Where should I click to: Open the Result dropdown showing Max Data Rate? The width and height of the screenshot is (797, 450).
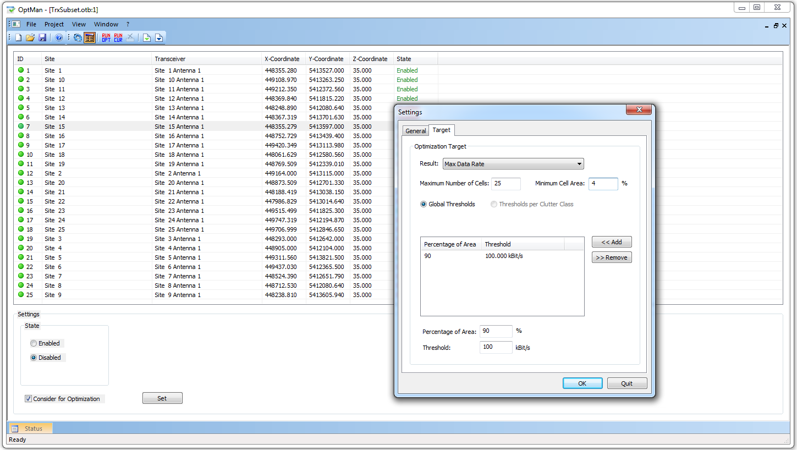513,164
